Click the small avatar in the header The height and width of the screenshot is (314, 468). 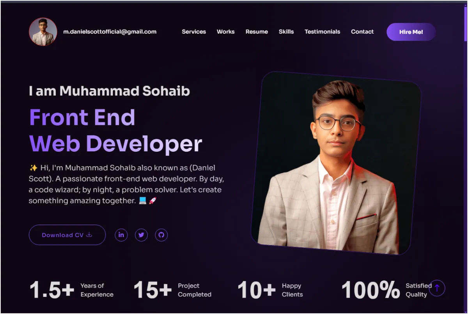click(43, 32)
